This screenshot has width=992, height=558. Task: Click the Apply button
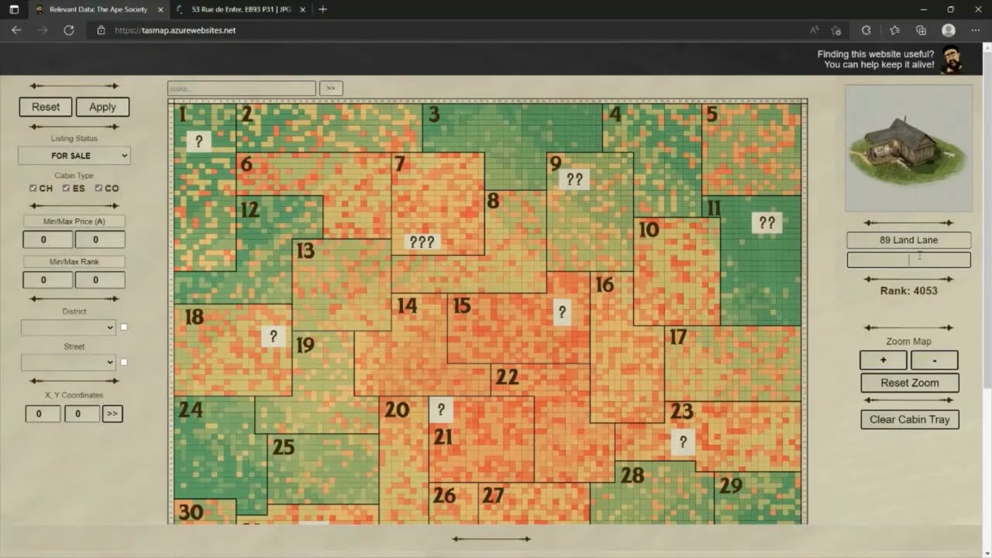pyautogui.click(x=102, y=107)
